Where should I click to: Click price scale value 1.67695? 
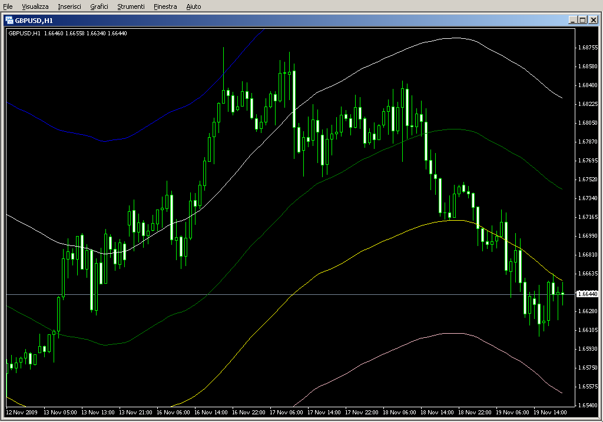click(x=588, y=161)
